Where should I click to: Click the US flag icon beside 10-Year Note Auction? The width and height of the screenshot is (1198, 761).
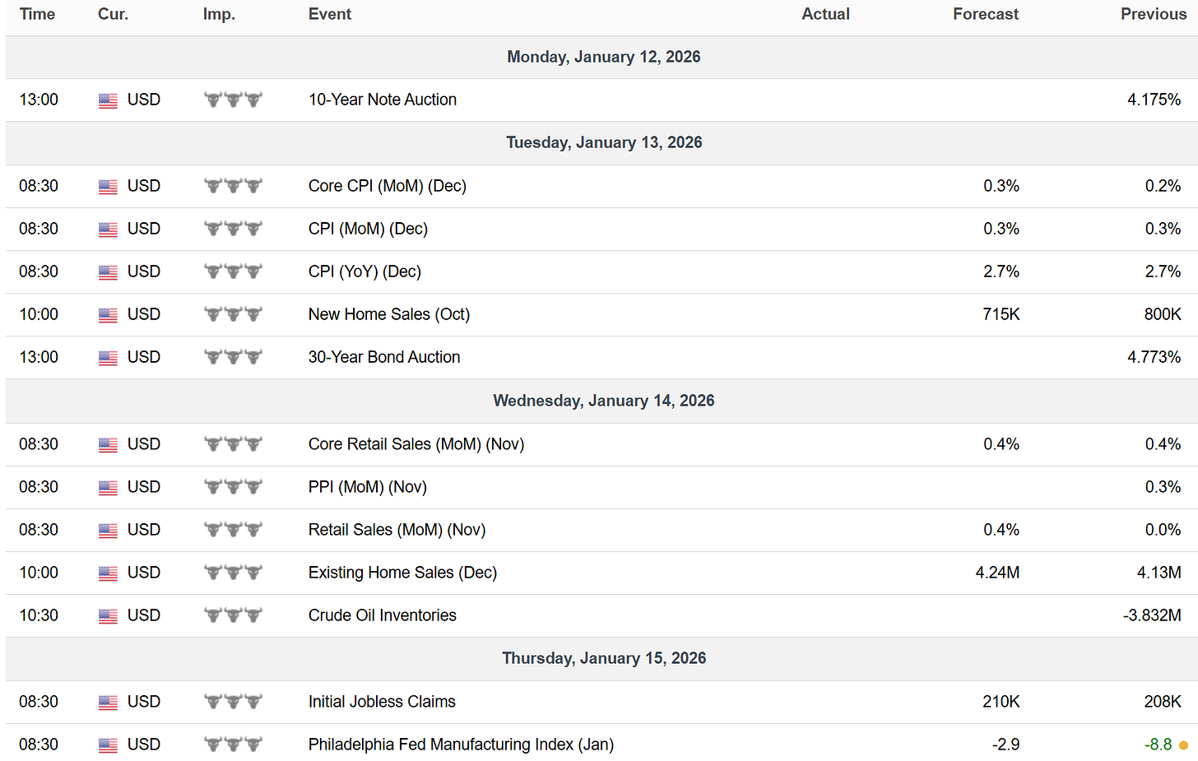click(108, 100)
